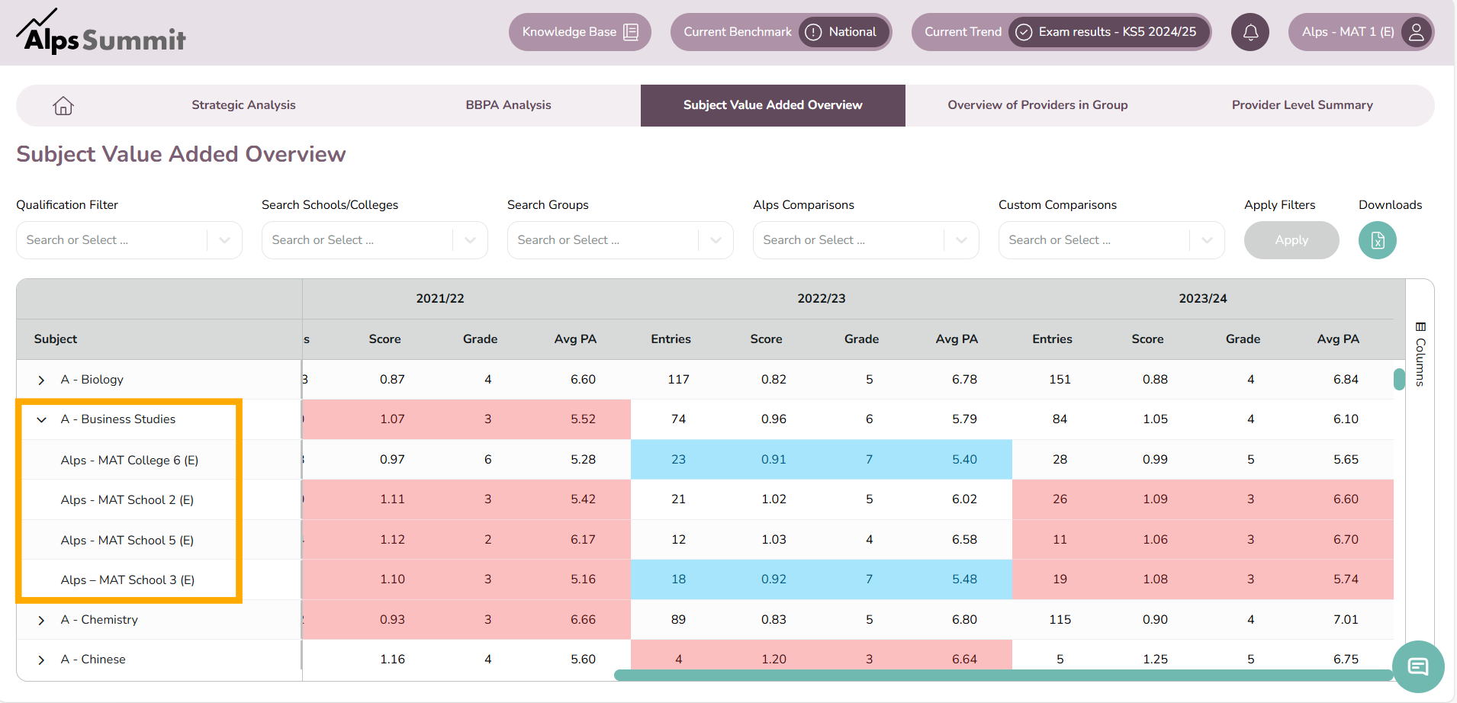The image size is (1457, 703).
Task: Click the 2023/24 Avg PA column header
Action: pos(1338,339)
